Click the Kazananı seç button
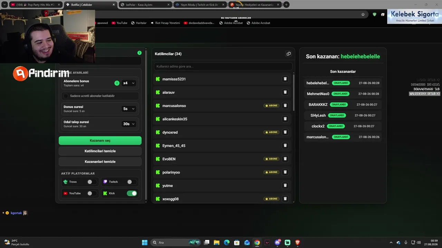The height and width of the screenshot is (248, 442). pyautogui.click(x=100, y=141)
